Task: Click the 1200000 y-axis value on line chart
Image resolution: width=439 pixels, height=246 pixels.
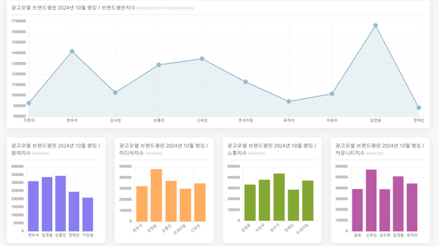Action: 18,74
